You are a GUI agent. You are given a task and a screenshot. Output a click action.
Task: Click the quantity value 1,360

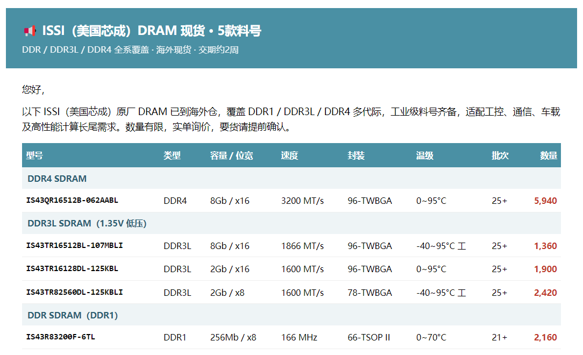(545, 246)
